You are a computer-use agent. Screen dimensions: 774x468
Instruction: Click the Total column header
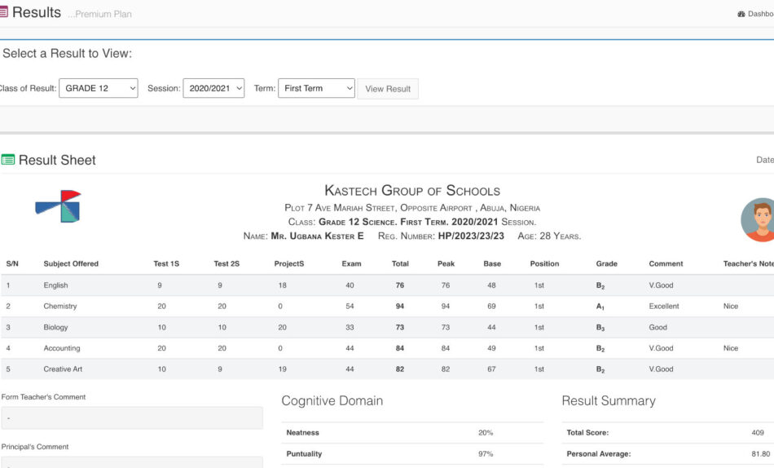(400, 264)
